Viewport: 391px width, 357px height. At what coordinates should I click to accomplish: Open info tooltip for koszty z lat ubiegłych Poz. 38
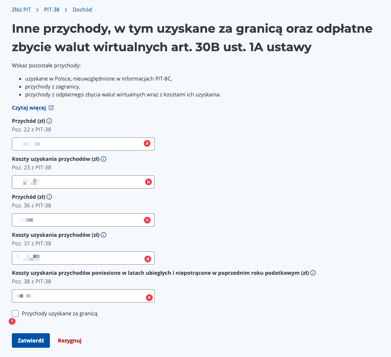[313, 273]
